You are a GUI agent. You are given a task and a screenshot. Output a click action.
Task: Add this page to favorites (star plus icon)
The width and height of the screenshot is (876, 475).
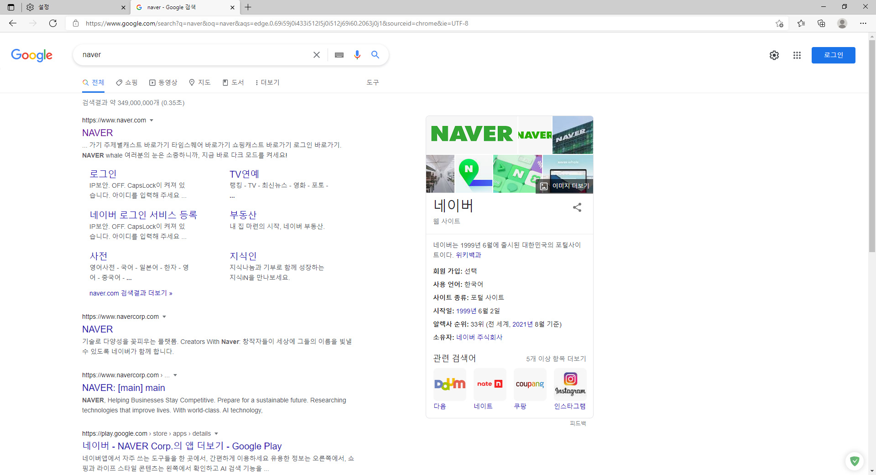(x=779, y=23)
